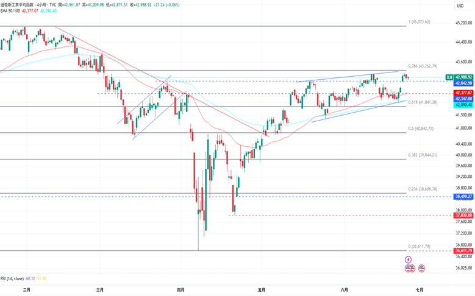
Task: Click the purple lightning event icon
Action: (x=408, y=259)
